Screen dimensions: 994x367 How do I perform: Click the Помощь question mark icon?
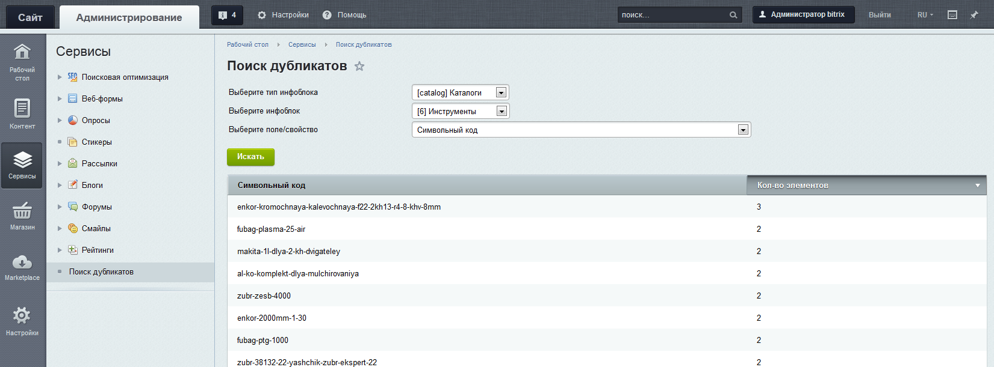[327, 15]
